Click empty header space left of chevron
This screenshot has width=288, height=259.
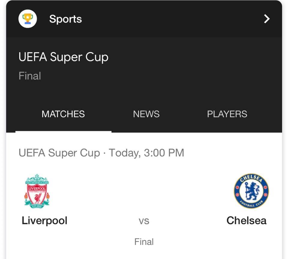coord(180,19)
